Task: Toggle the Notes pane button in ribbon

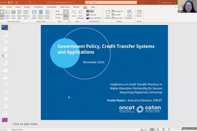Action: pyautogui.click(x=66, y=14)
